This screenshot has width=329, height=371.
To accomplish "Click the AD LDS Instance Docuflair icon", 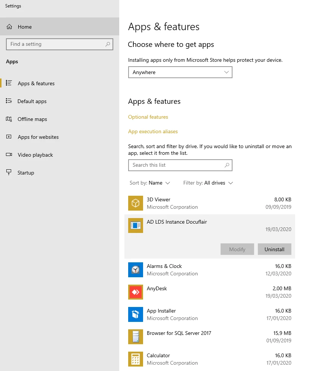I will [x=136, y=226].
